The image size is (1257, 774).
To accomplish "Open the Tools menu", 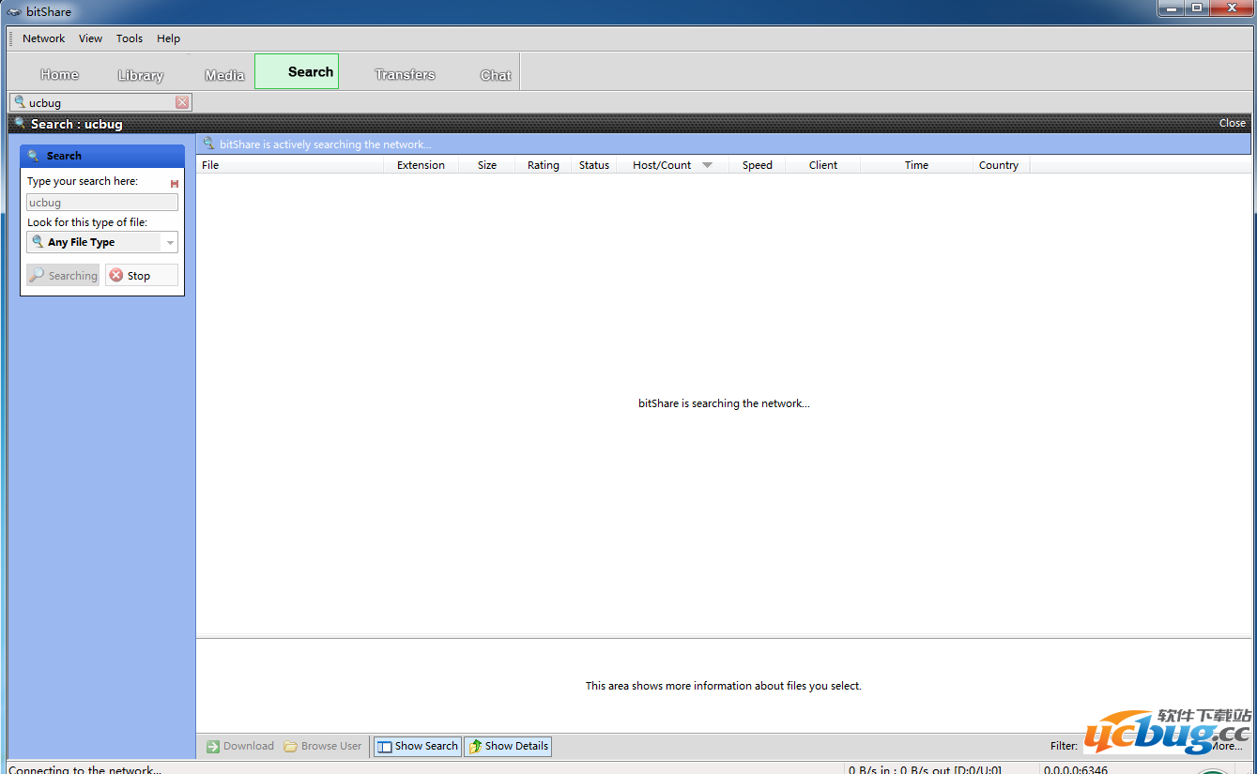I will coord(130,38).
